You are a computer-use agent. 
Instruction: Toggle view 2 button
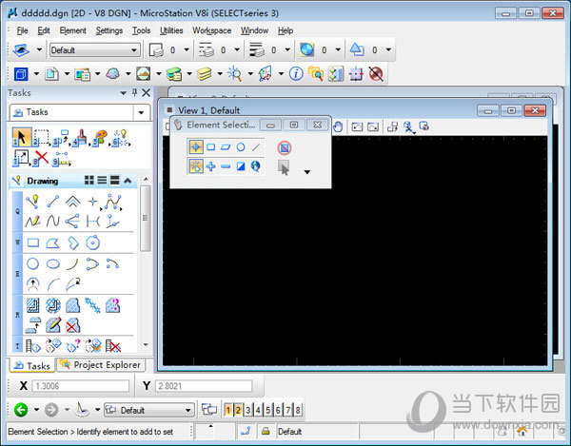coord(238,410)
